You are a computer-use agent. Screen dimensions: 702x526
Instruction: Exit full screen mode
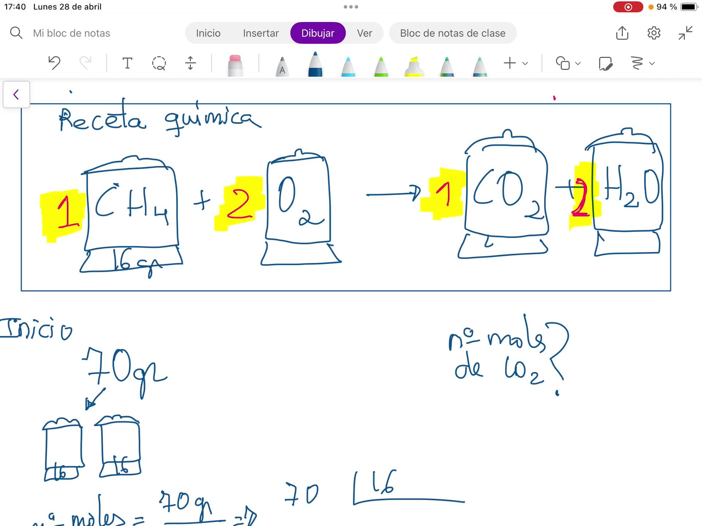(x=685, y=33)
